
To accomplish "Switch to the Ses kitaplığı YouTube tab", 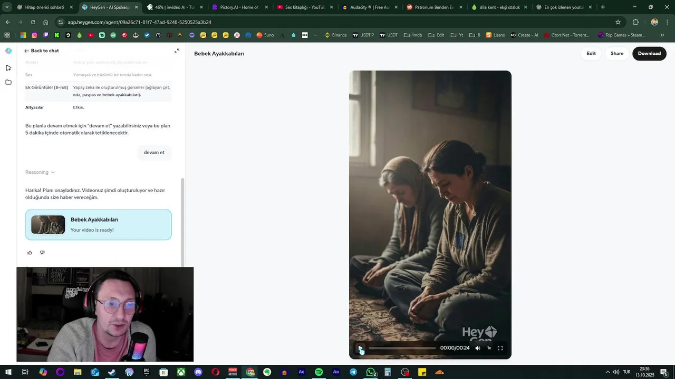I will click(x=304, y=7).
